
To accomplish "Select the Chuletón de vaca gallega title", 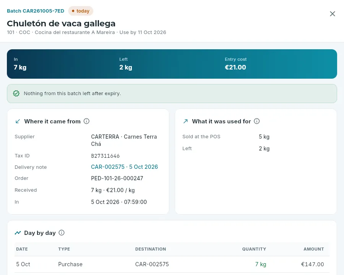I will click(61, 23).
